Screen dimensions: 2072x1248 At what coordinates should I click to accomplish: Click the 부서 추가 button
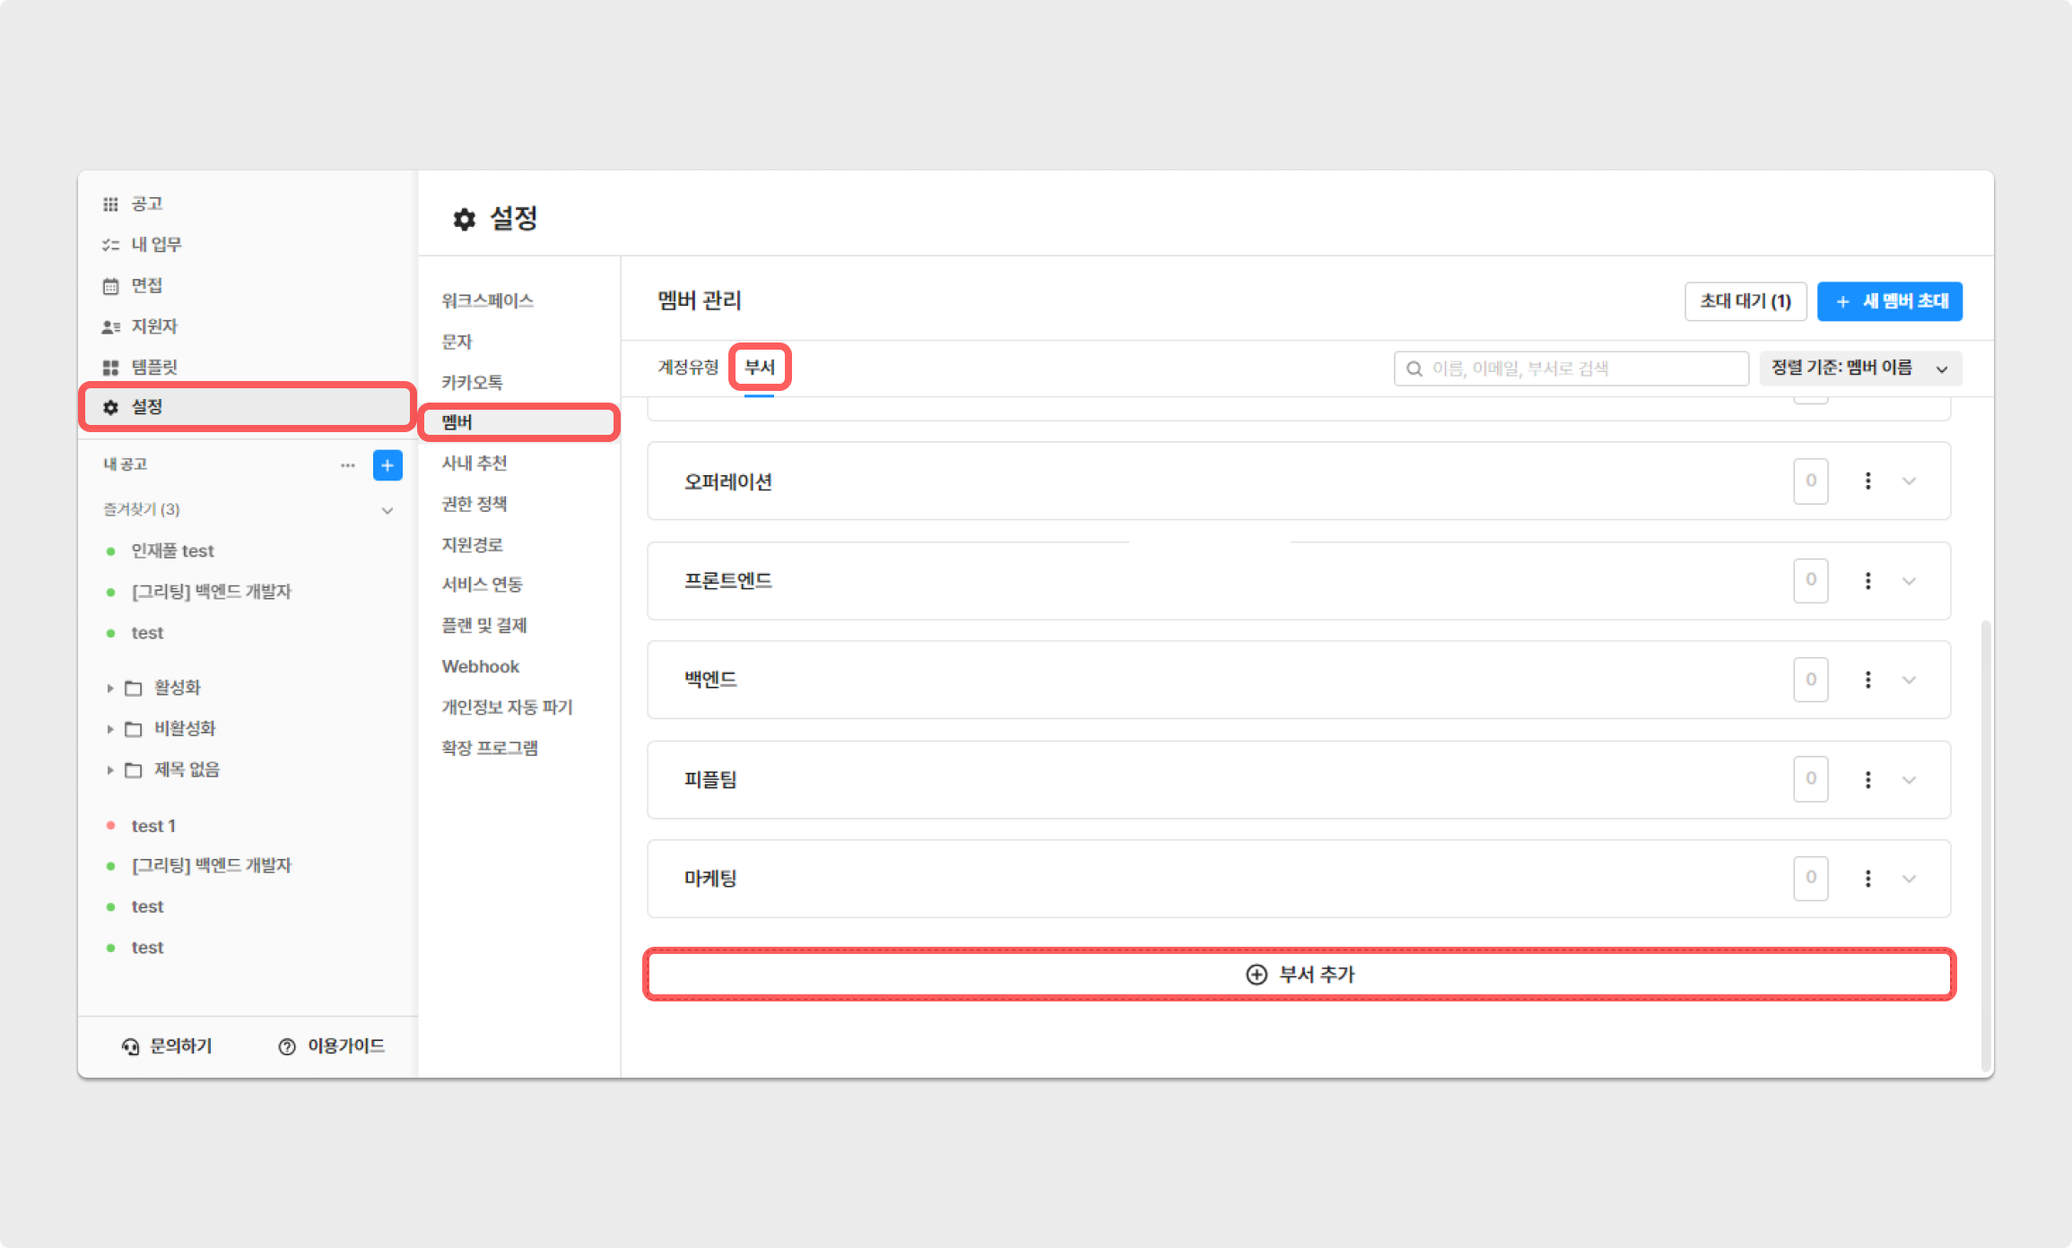click(1299, 975)
